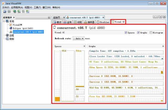The image size is (168, 110).
Task: Click the VisualVM node icon
Action: (11, 25)
